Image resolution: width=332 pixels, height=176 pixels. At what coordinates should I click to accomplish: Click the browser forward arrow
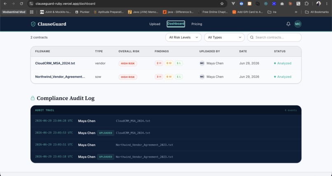coord(13,4)
